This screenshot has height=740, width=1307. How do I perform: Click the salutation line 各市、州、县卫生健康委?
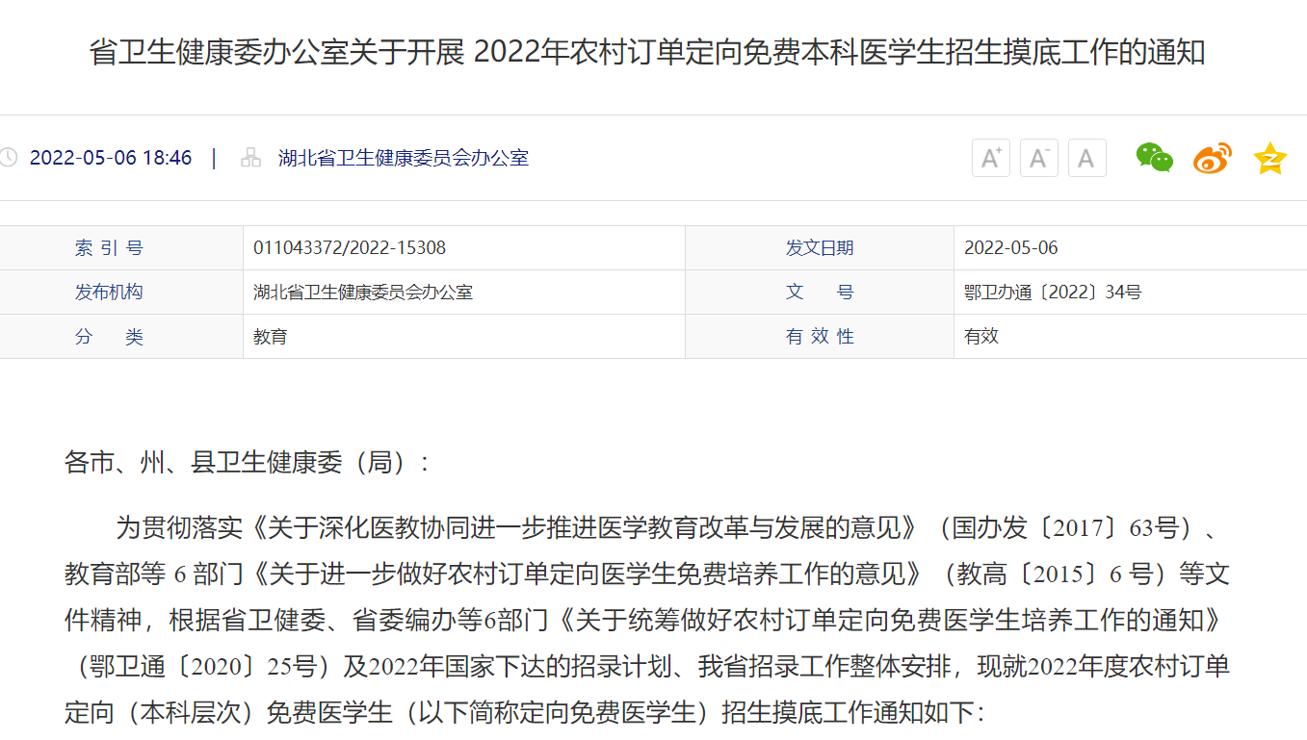(247, 463)
